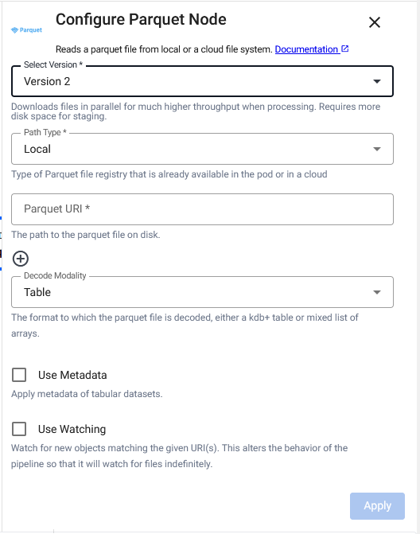420x534 pixels.
Task: Enable the Use Watching checkbox
Action: (x=19, y=429)
